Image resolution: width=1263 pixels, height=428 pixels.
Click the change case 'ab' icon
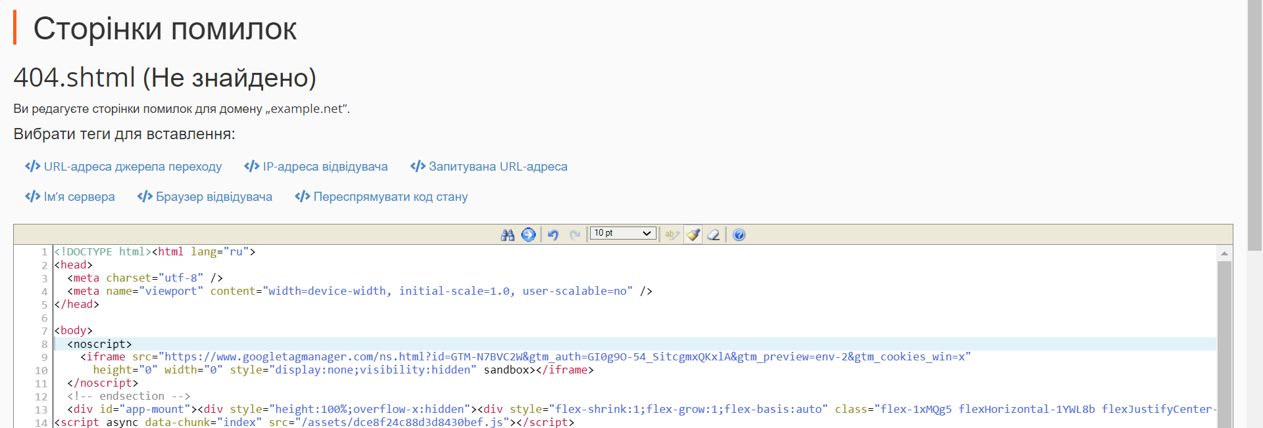tap(672, 235)
